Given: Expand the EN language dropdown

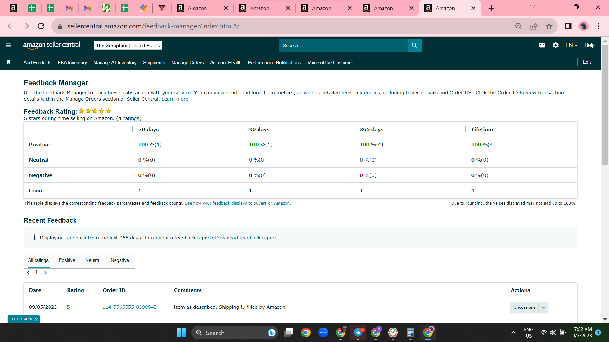Looking at the screenshot, I should tap(572, 45).
